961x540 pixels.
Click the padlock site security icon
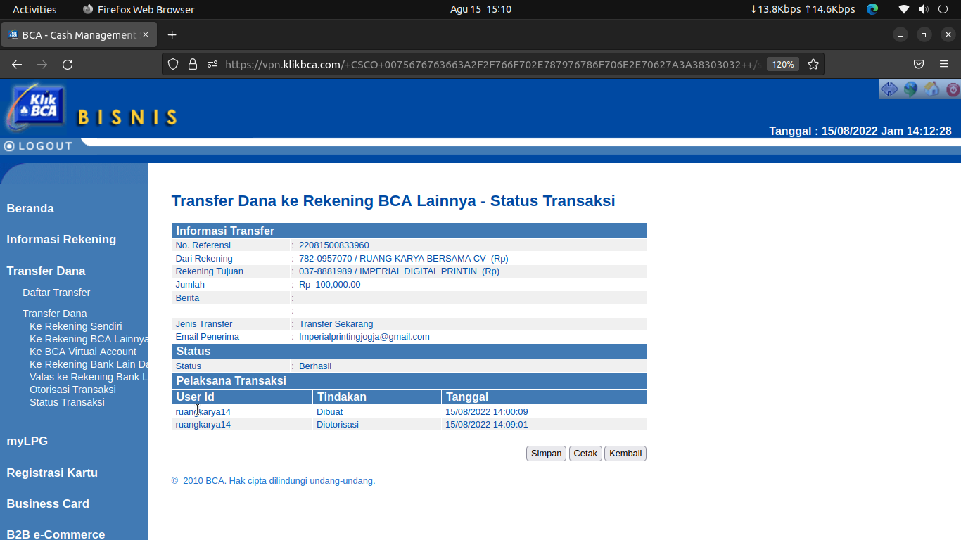pos(193,65)
